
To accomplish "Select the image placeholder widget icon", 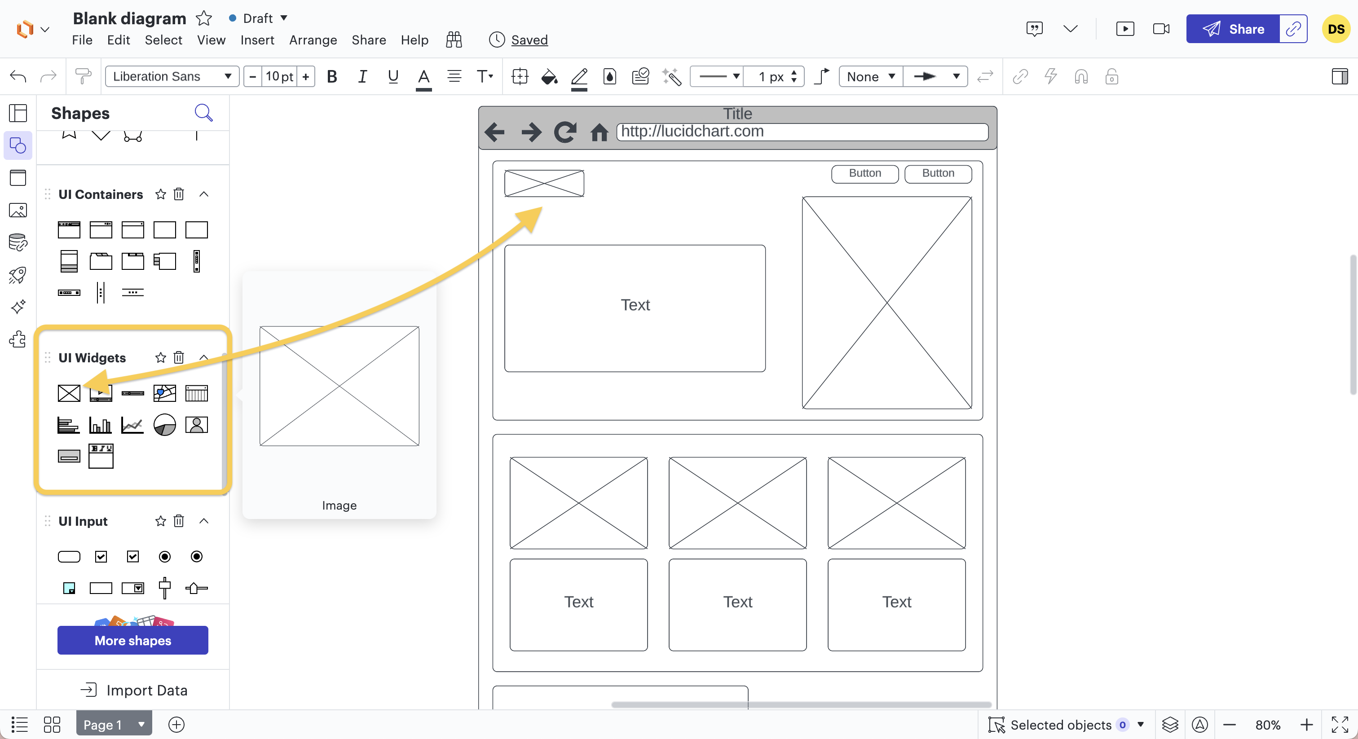I will click(x=69, y=393).
